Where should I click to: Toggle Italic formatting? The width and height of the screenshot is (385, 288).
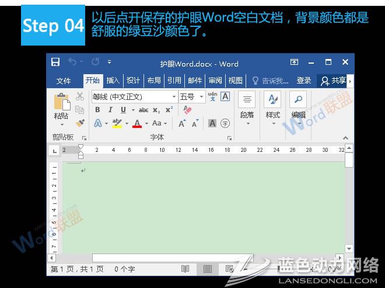pos(110,110)
